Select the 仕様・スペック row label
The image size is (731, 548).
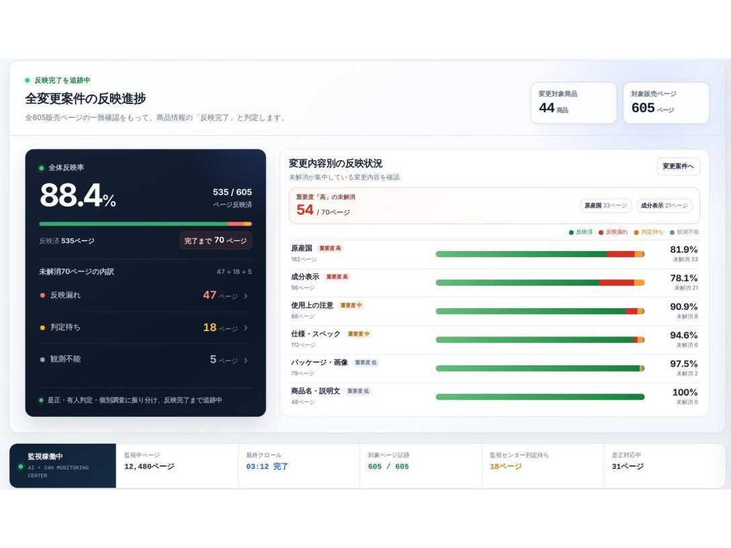pyautogui.click(x=316, y=334)
